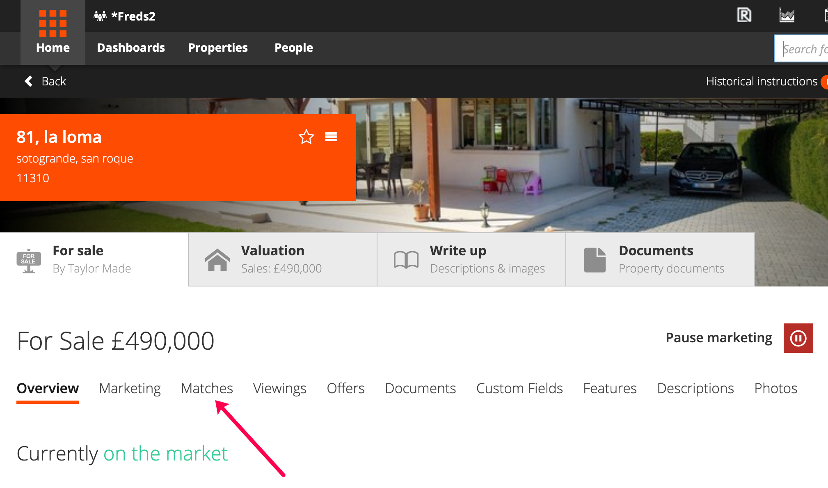Switch to the Descriptions tab
The height and width of the screenshot is (488, 828).
(x=695, y=388)
